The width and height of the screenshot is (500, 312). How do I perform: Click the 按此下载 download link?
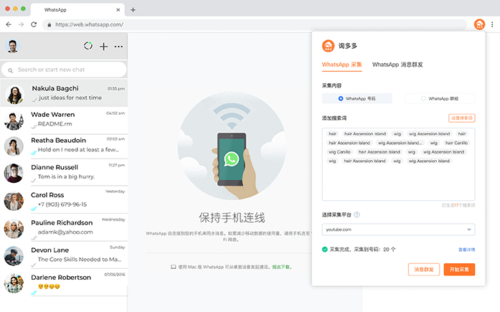click(281, 267)
